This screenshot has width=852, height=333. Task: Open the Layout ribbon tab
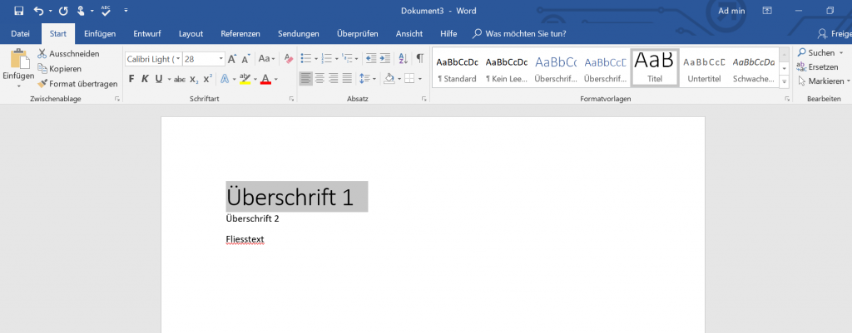191,34
